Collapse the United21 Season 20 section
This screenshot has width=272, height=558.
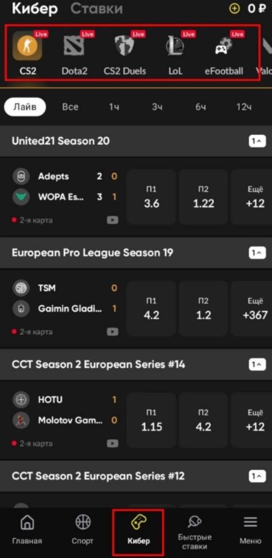257,142
